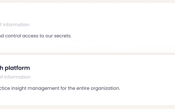Click the beige divider between the two cards

coord(87,54)
